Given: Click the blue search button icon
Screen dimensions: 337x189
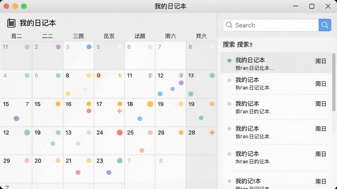Looking at the screenshot, I should coord(325,25).
